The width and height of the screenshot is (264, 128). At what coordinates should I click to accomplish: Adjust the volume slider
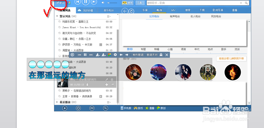pos(112,3)
